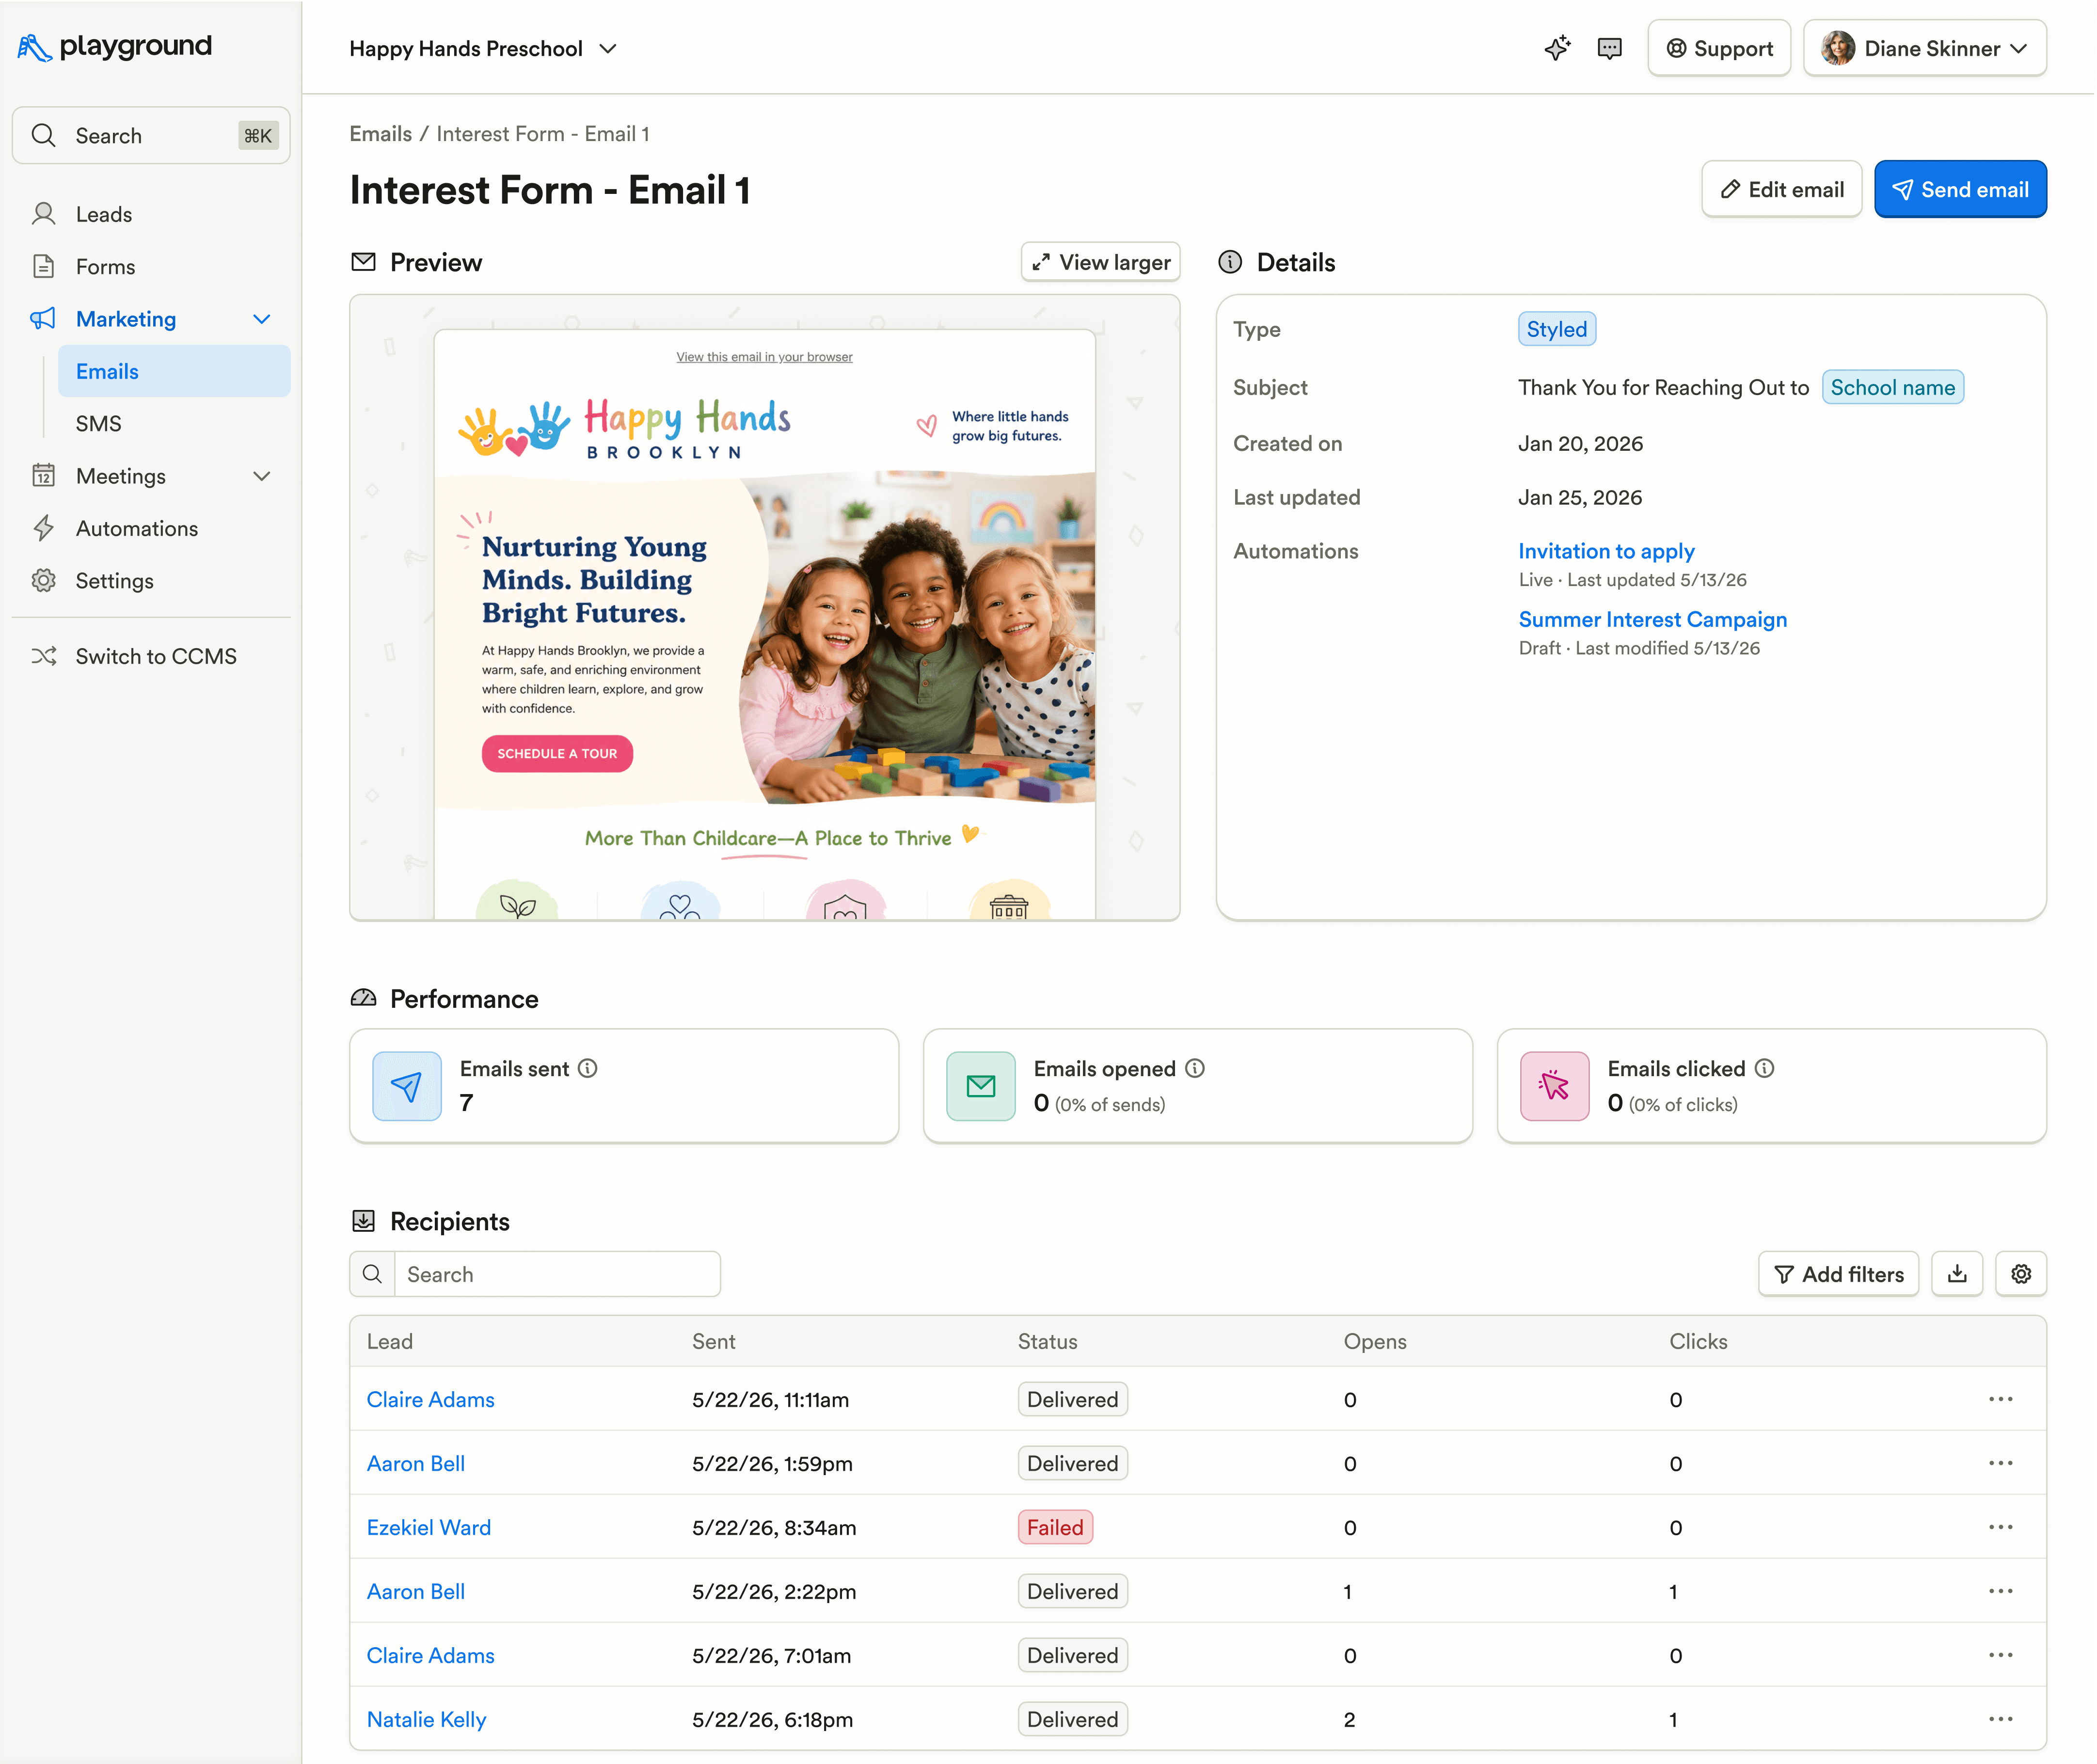Click the Send email button

pyautogui.click(x=1959, y=189)
